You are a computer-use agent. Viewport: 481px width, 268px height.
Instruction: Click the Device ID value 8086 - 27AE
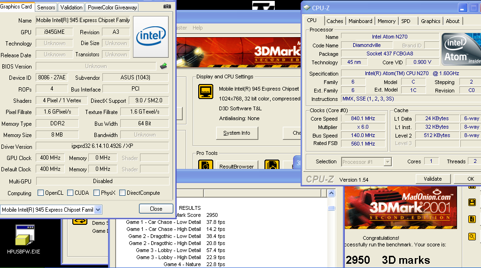tap(52, 77)
